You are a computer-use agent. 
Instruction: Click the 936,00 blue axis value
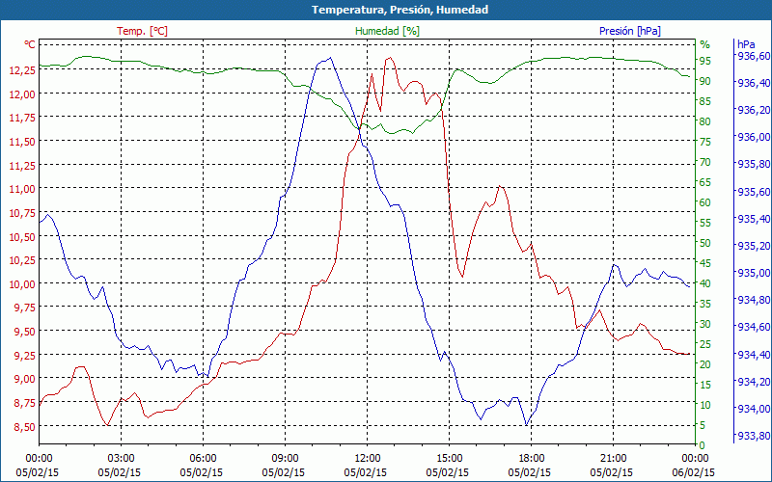(x=754, y=137)
